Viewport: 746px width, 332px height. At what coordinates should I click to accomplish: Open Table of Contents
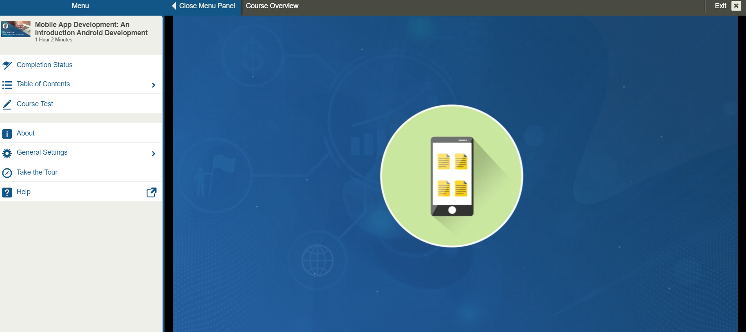(x=81, y=84)
